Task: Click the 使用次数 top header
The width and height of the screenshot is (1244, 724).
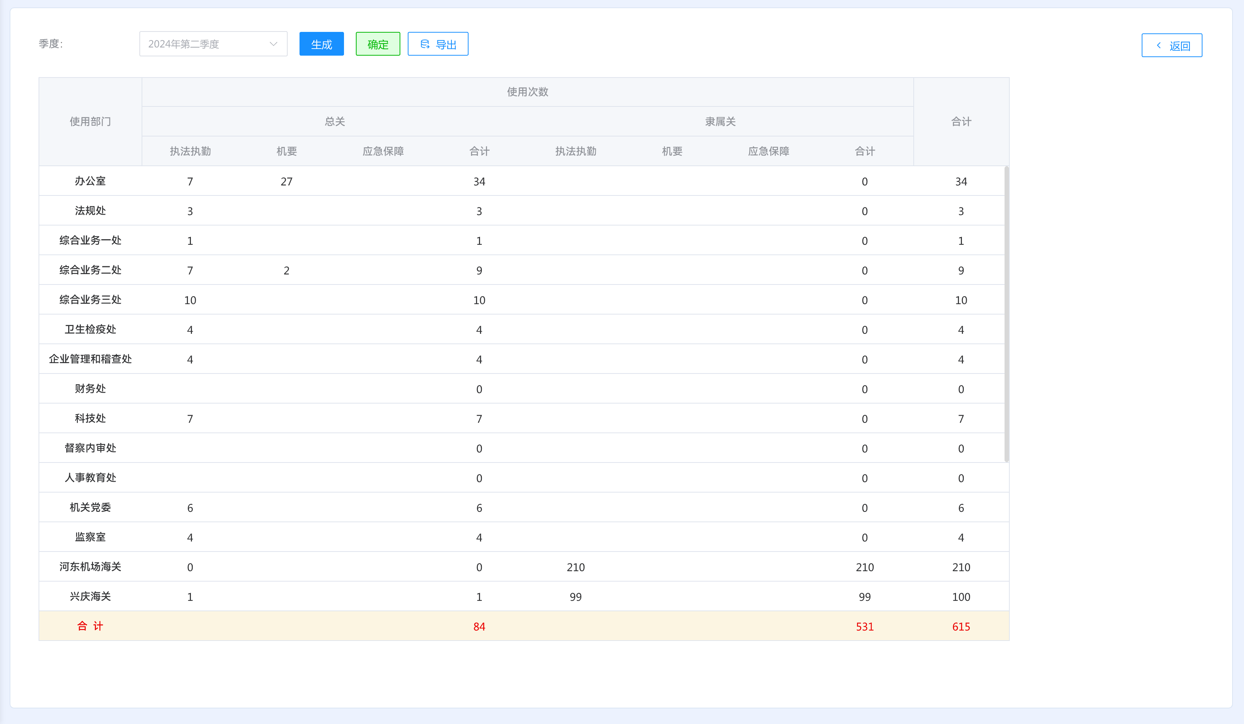Action: [527, 92]
